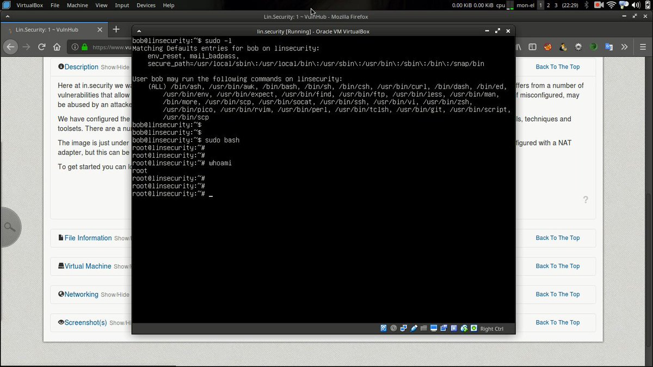653x367 pixels.
Task: Click the Firefox URL address field
Action: point(112,47)
